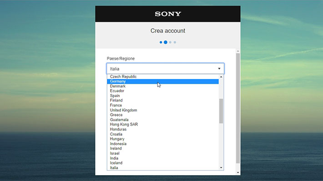Choose Ireland in the country list
Screen dimensions: 323x181
[163, 148]
